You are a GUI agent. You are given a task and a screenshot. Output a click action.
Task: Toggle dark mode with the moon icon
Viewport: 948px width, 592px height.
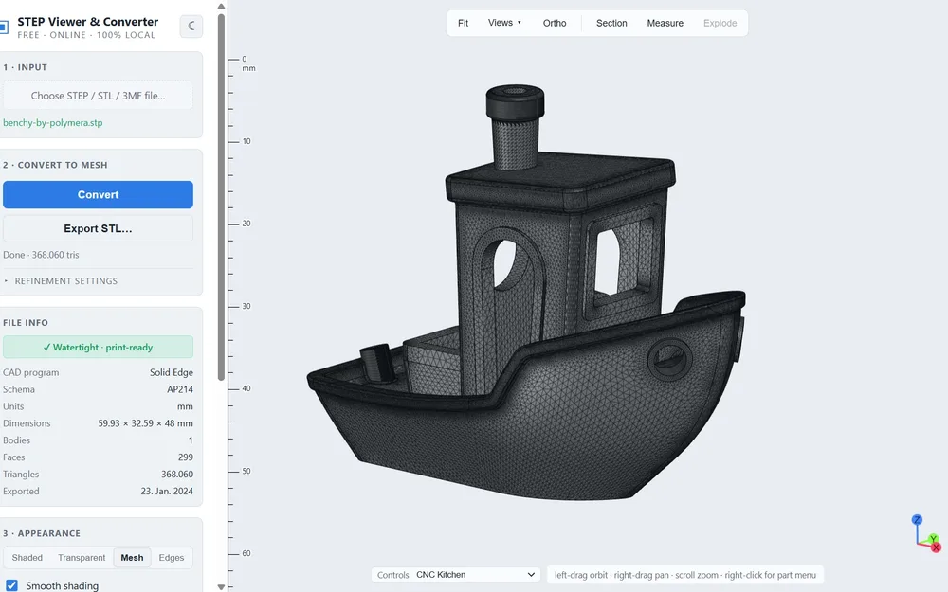tap(191, 26)
